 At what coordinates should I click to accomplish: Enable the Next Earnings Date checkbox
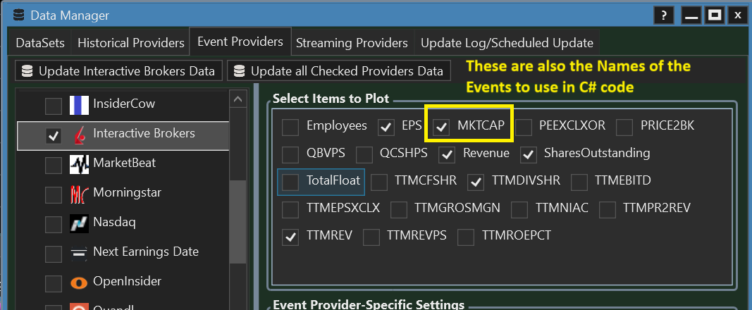[54, 254]
